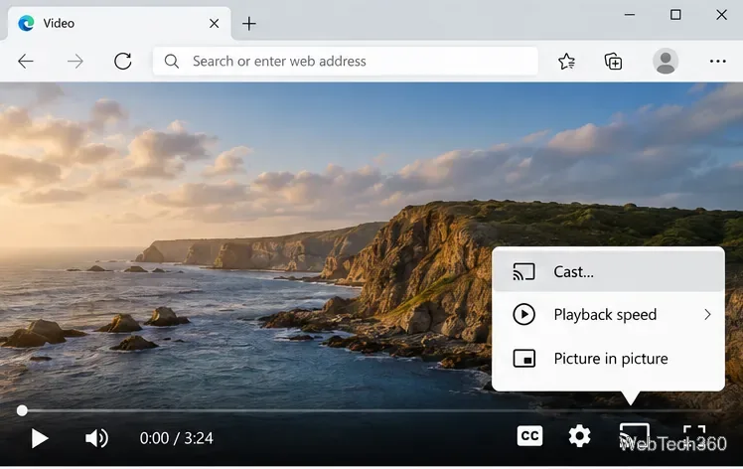Open the video settings gear

pos(579,436)
